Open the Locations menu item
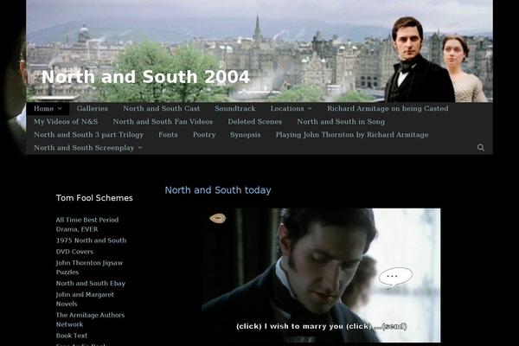This screenshot has height=346, width=519. point(287,109)
